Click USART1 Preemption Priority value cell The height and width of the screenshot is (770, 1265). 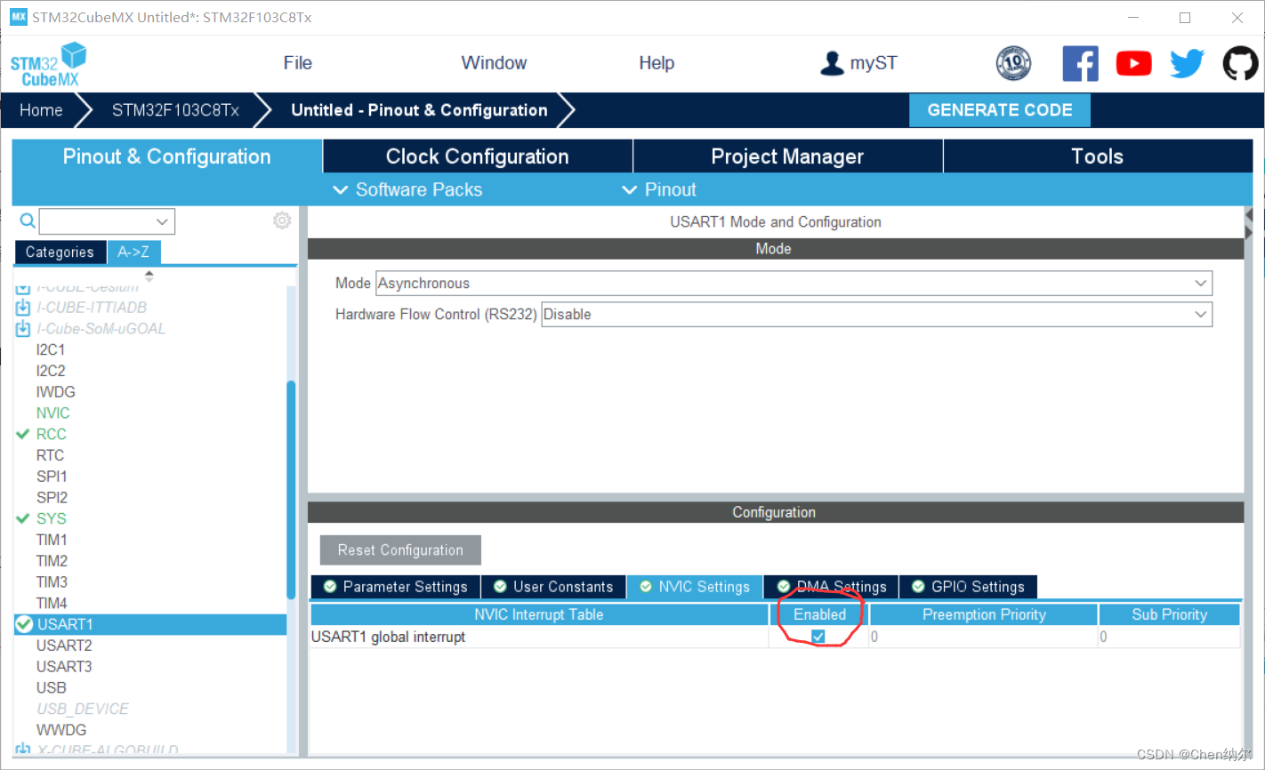tap(983, 637)
